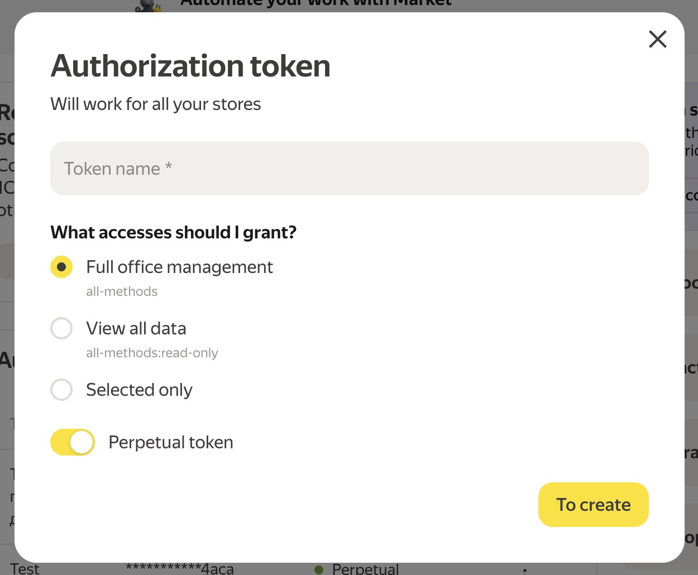Pick the Selected only radio option
This screenshot has width=698, height=575.
coord(61,390)
